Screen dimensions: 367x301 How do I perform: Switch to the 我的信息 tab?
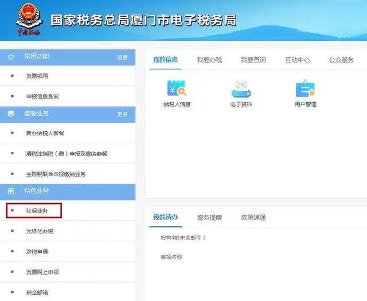(x=166, y=60)
